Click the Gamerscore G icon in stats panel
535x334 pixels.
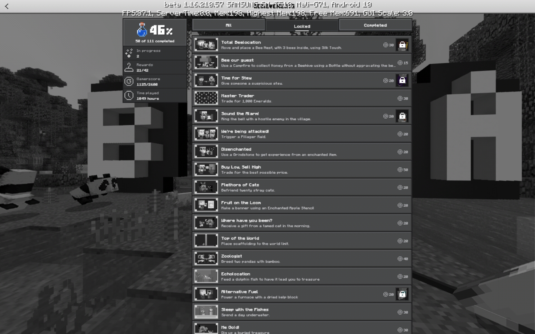point(129,81)
